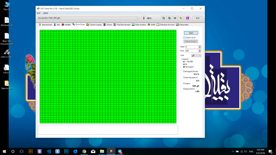Open Task View from taskbar
Screen dimensions: 276x155
tap(22, 151)
